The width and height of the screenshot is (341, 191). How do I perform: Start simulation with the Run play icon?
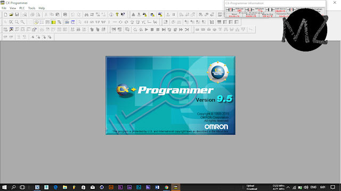click(147, 30)
